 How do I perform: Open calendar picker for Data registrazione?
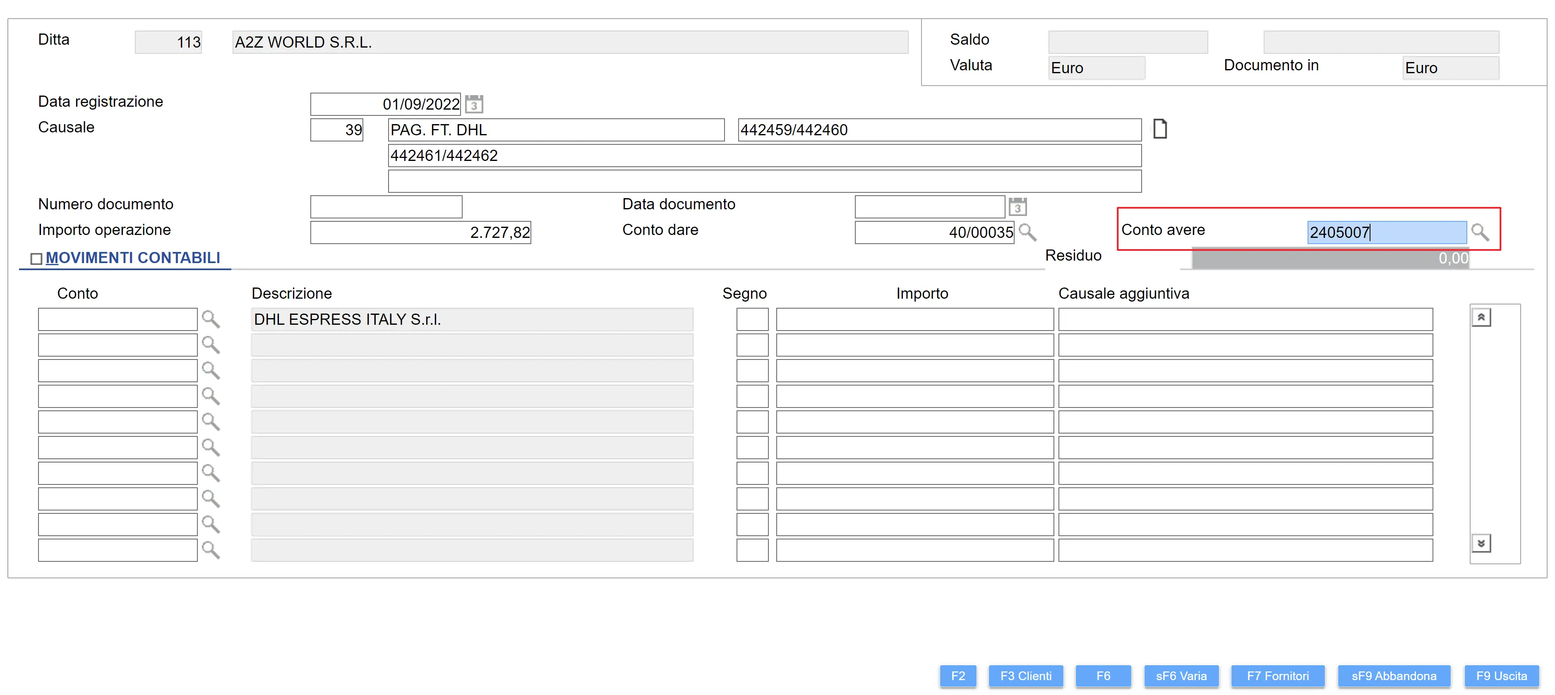click(474, 104)
